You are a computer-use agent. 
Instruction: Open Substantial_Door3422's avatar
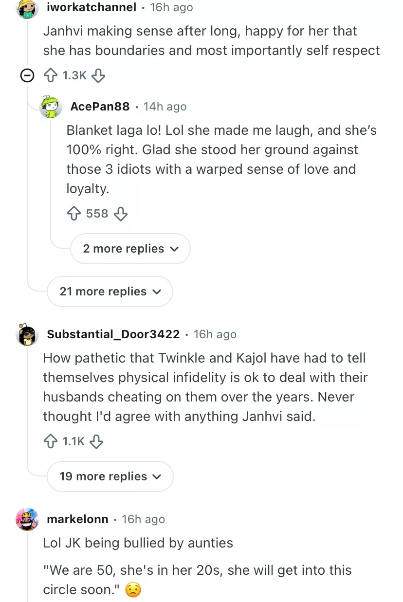(27, 334)
